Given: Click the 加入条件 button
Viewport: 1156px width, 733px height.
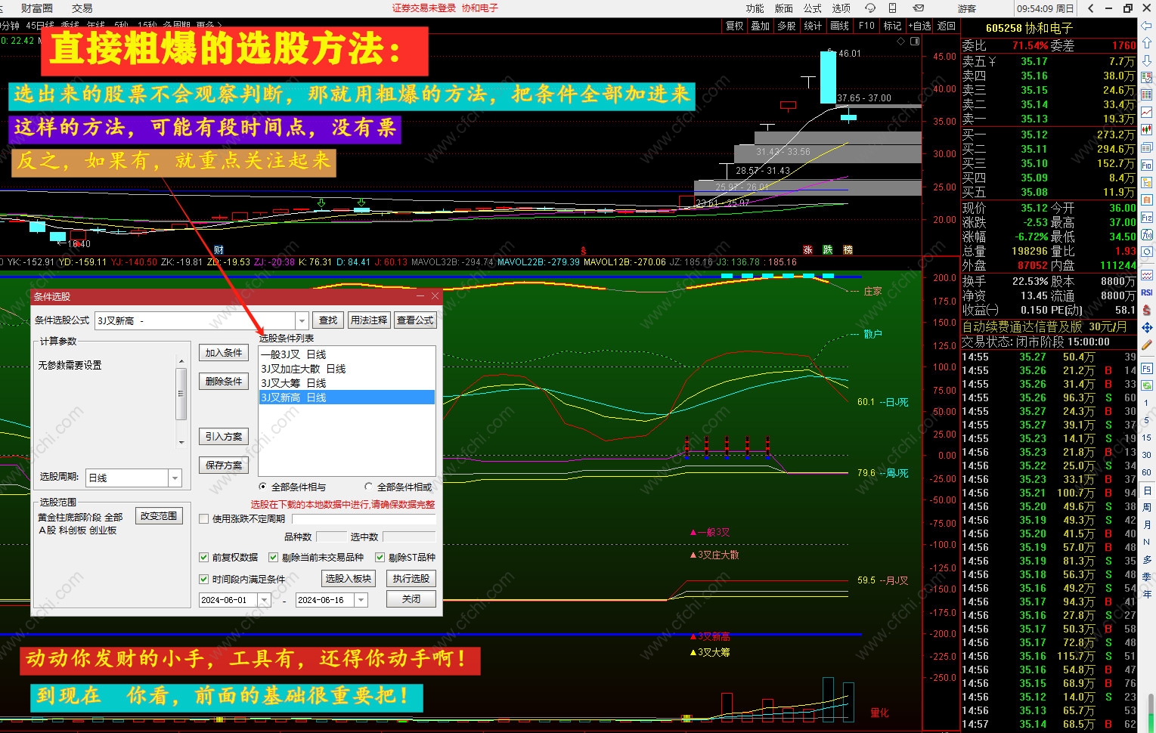Looking at the screenshot, I should [224, 353].
